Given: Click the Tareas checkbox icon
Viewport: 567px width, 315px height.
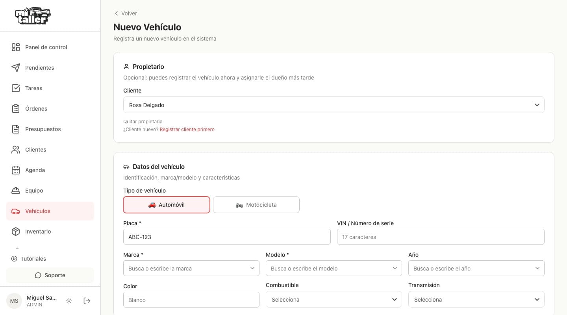Looking at the screenshot, I should tap(16, 88).
